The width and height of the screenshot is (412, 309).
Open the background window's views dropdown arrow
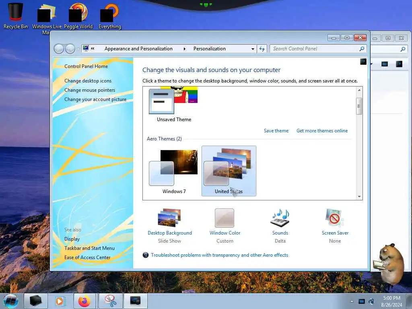click(371, 64)
